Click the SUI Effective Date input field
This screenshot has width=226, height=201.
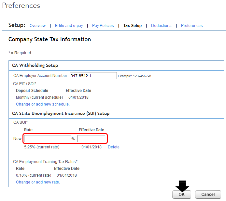[x=91, y=139]
